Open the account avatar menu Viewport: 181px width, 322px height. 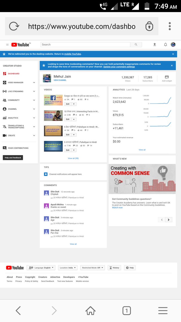click(x=173, y=45)
